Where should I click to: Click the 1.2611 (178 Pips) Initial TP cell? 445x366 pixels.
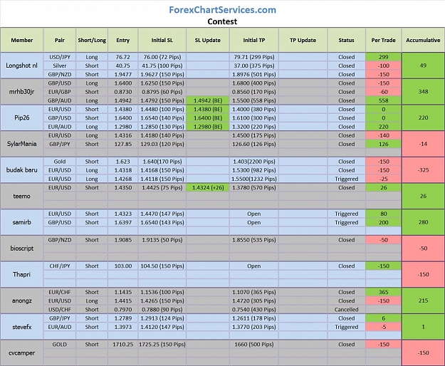coord(254,318)
